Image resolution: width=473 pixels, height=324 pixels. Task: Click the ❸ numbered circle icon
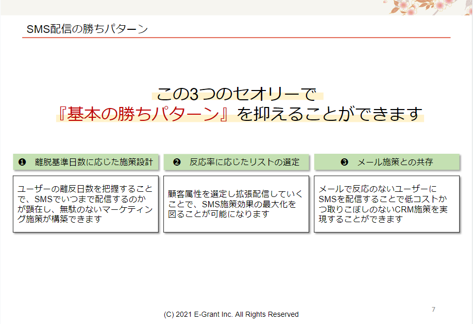pos(344,162)
